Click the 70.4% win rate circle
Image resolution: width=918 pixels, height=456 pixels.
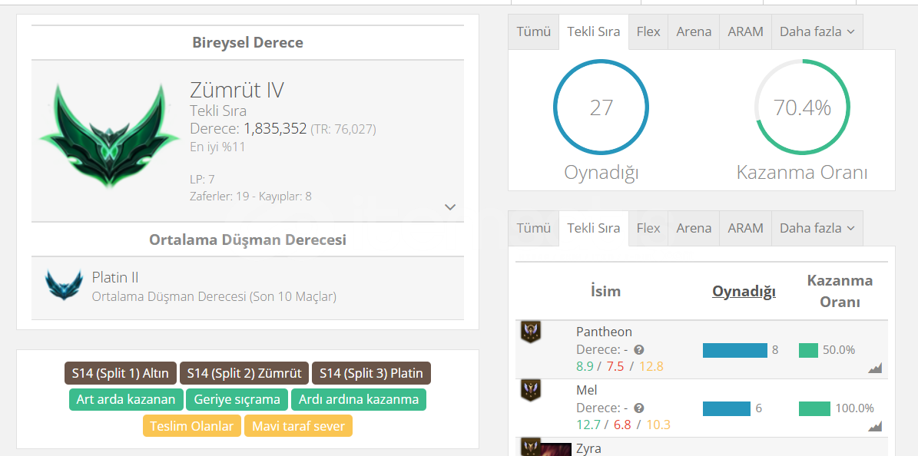tap(802, 107)
